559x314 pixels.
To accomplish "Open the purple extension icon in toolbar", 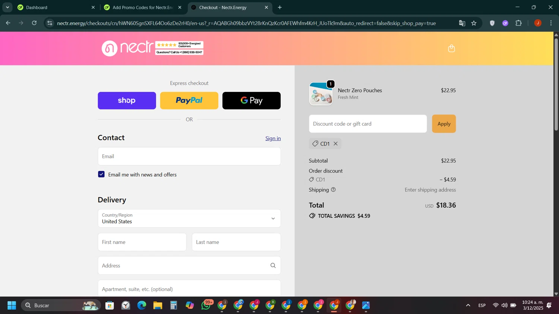I will coord(505,23).
